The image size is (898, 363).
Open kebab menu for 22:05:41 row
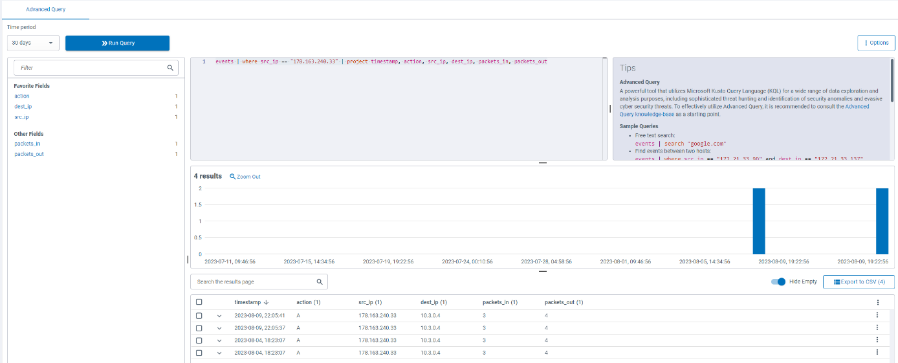pos(877,315)
